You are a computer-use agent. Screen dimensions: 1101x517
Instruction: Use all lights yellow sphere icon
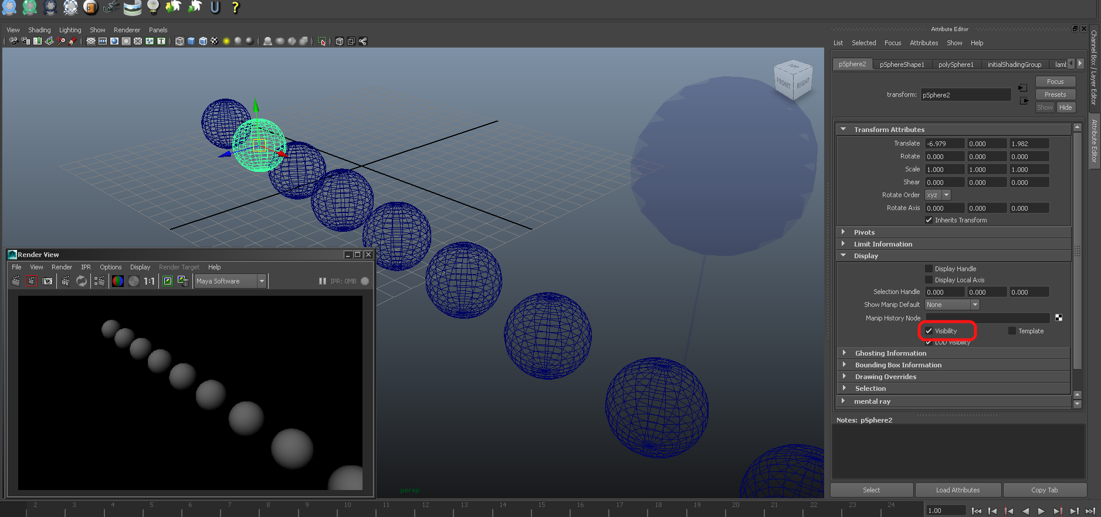point(226,41)
